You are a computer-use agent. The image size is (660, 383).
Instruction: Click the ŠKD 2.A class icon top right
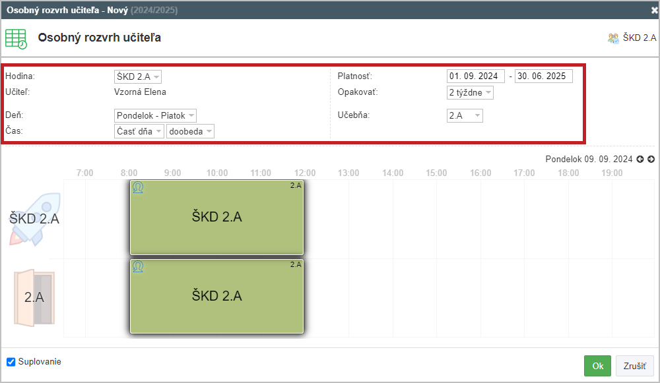(614, 38)
